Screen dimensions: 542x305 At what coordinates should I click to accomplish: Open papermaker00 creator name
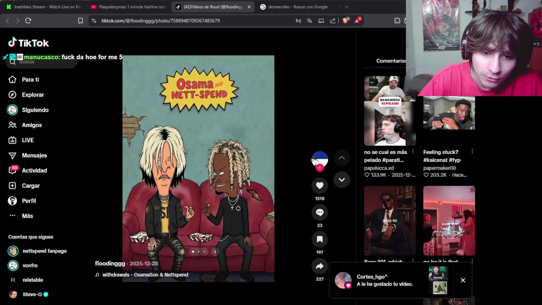440,168
